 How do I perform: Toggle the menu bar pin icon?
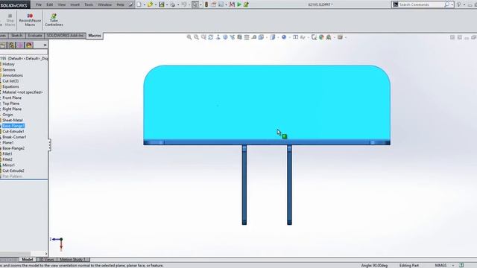(x=131, y=4)
